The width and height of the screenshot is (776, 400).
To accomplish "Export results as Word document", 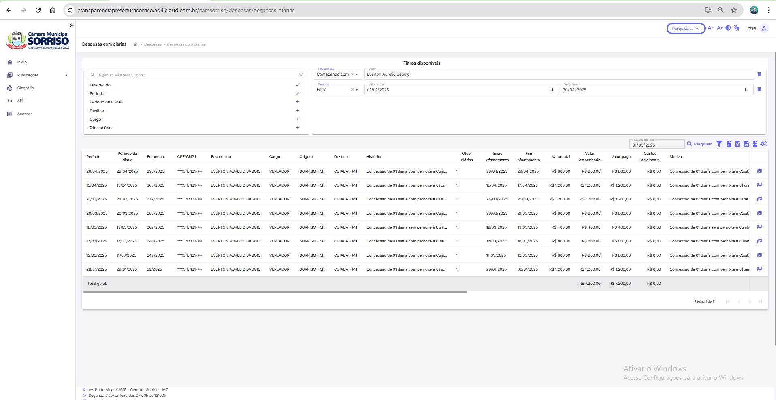I will pos(746,144).
